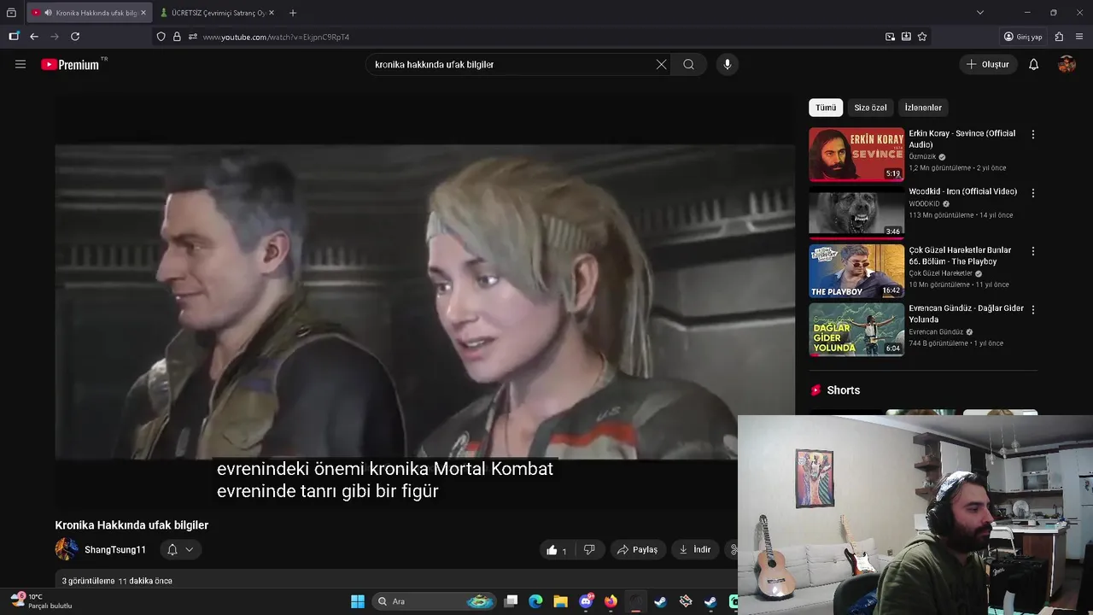Open the Firefox application menu
This screenshot has width=1093, height=615.
(x=1080, y=37)
